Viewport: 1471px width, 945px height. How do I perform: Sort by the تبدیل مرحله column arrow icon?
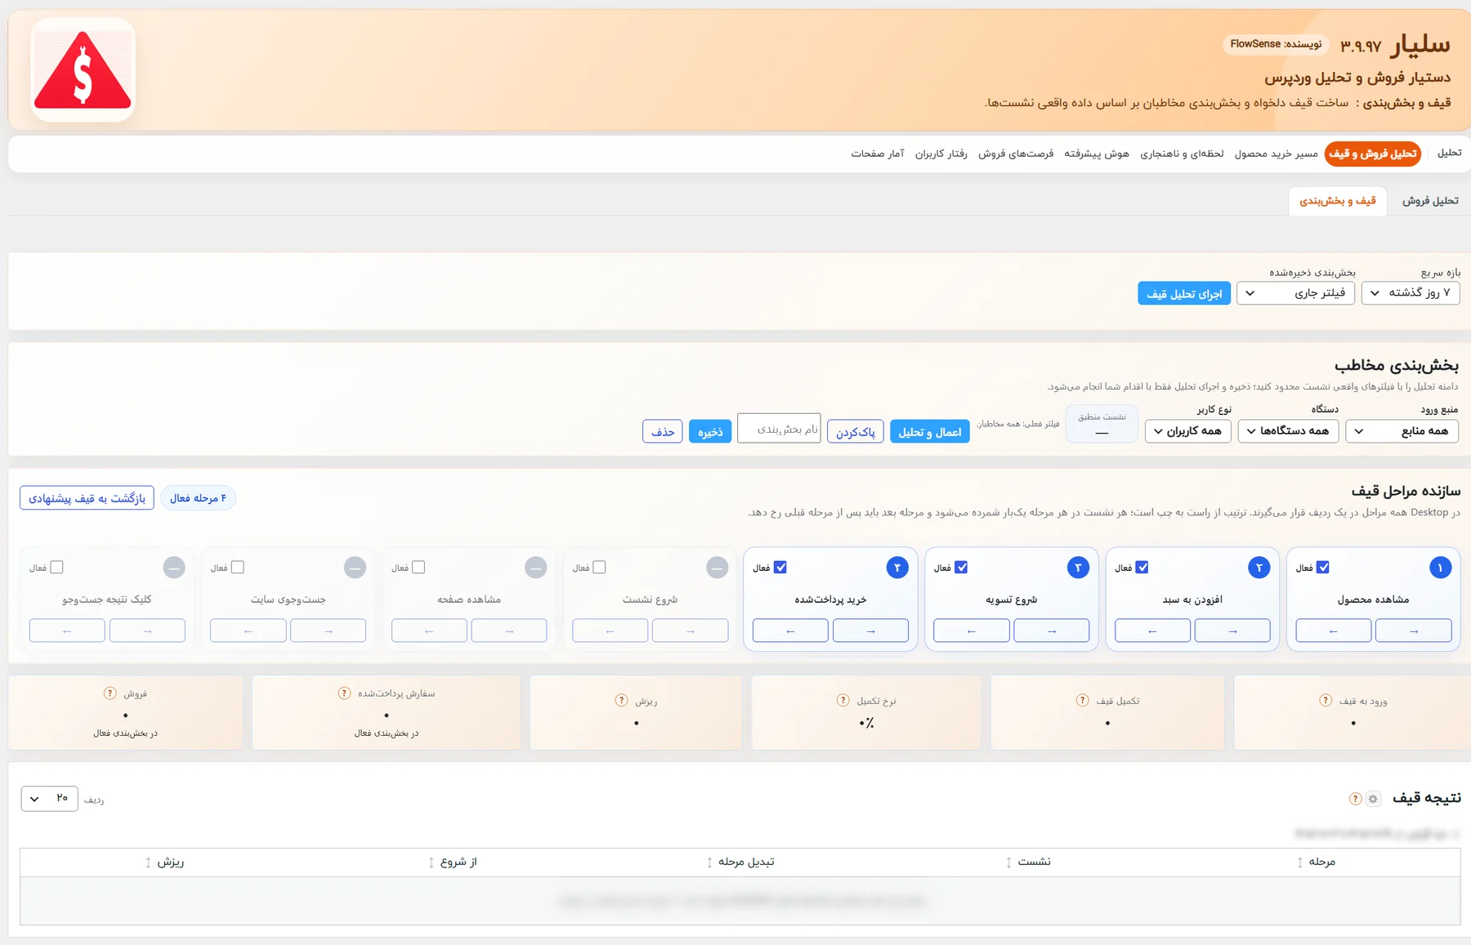click(709, 863)
